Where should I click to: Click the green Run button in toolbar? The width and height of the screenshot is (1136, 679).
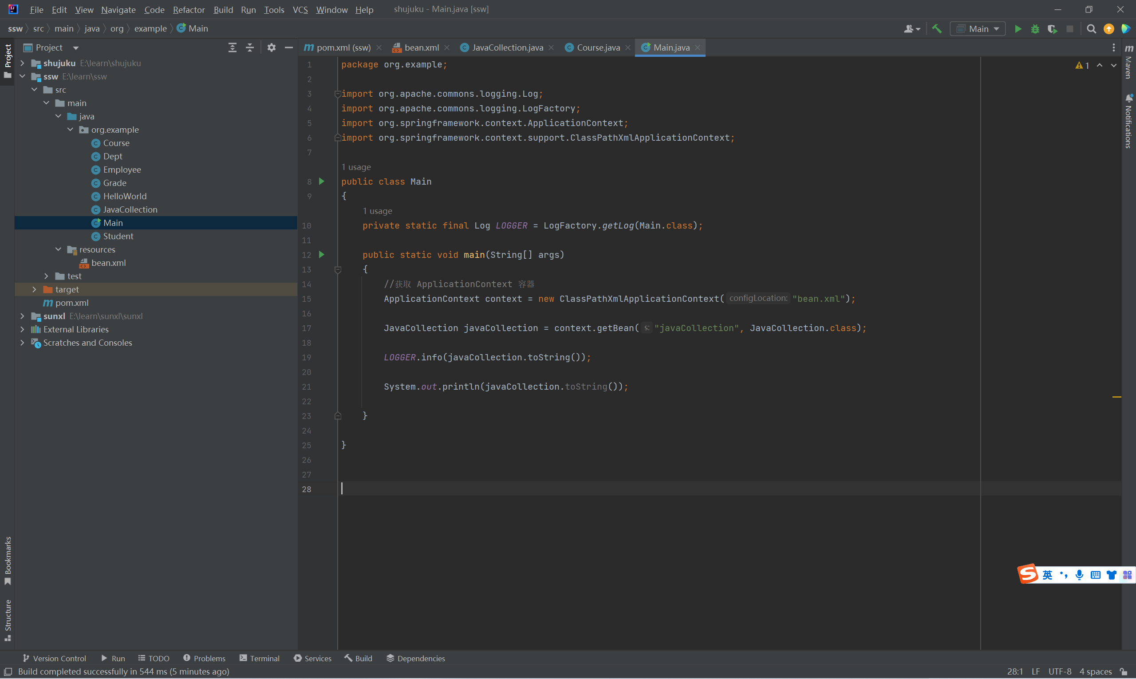coord(1018,29)
